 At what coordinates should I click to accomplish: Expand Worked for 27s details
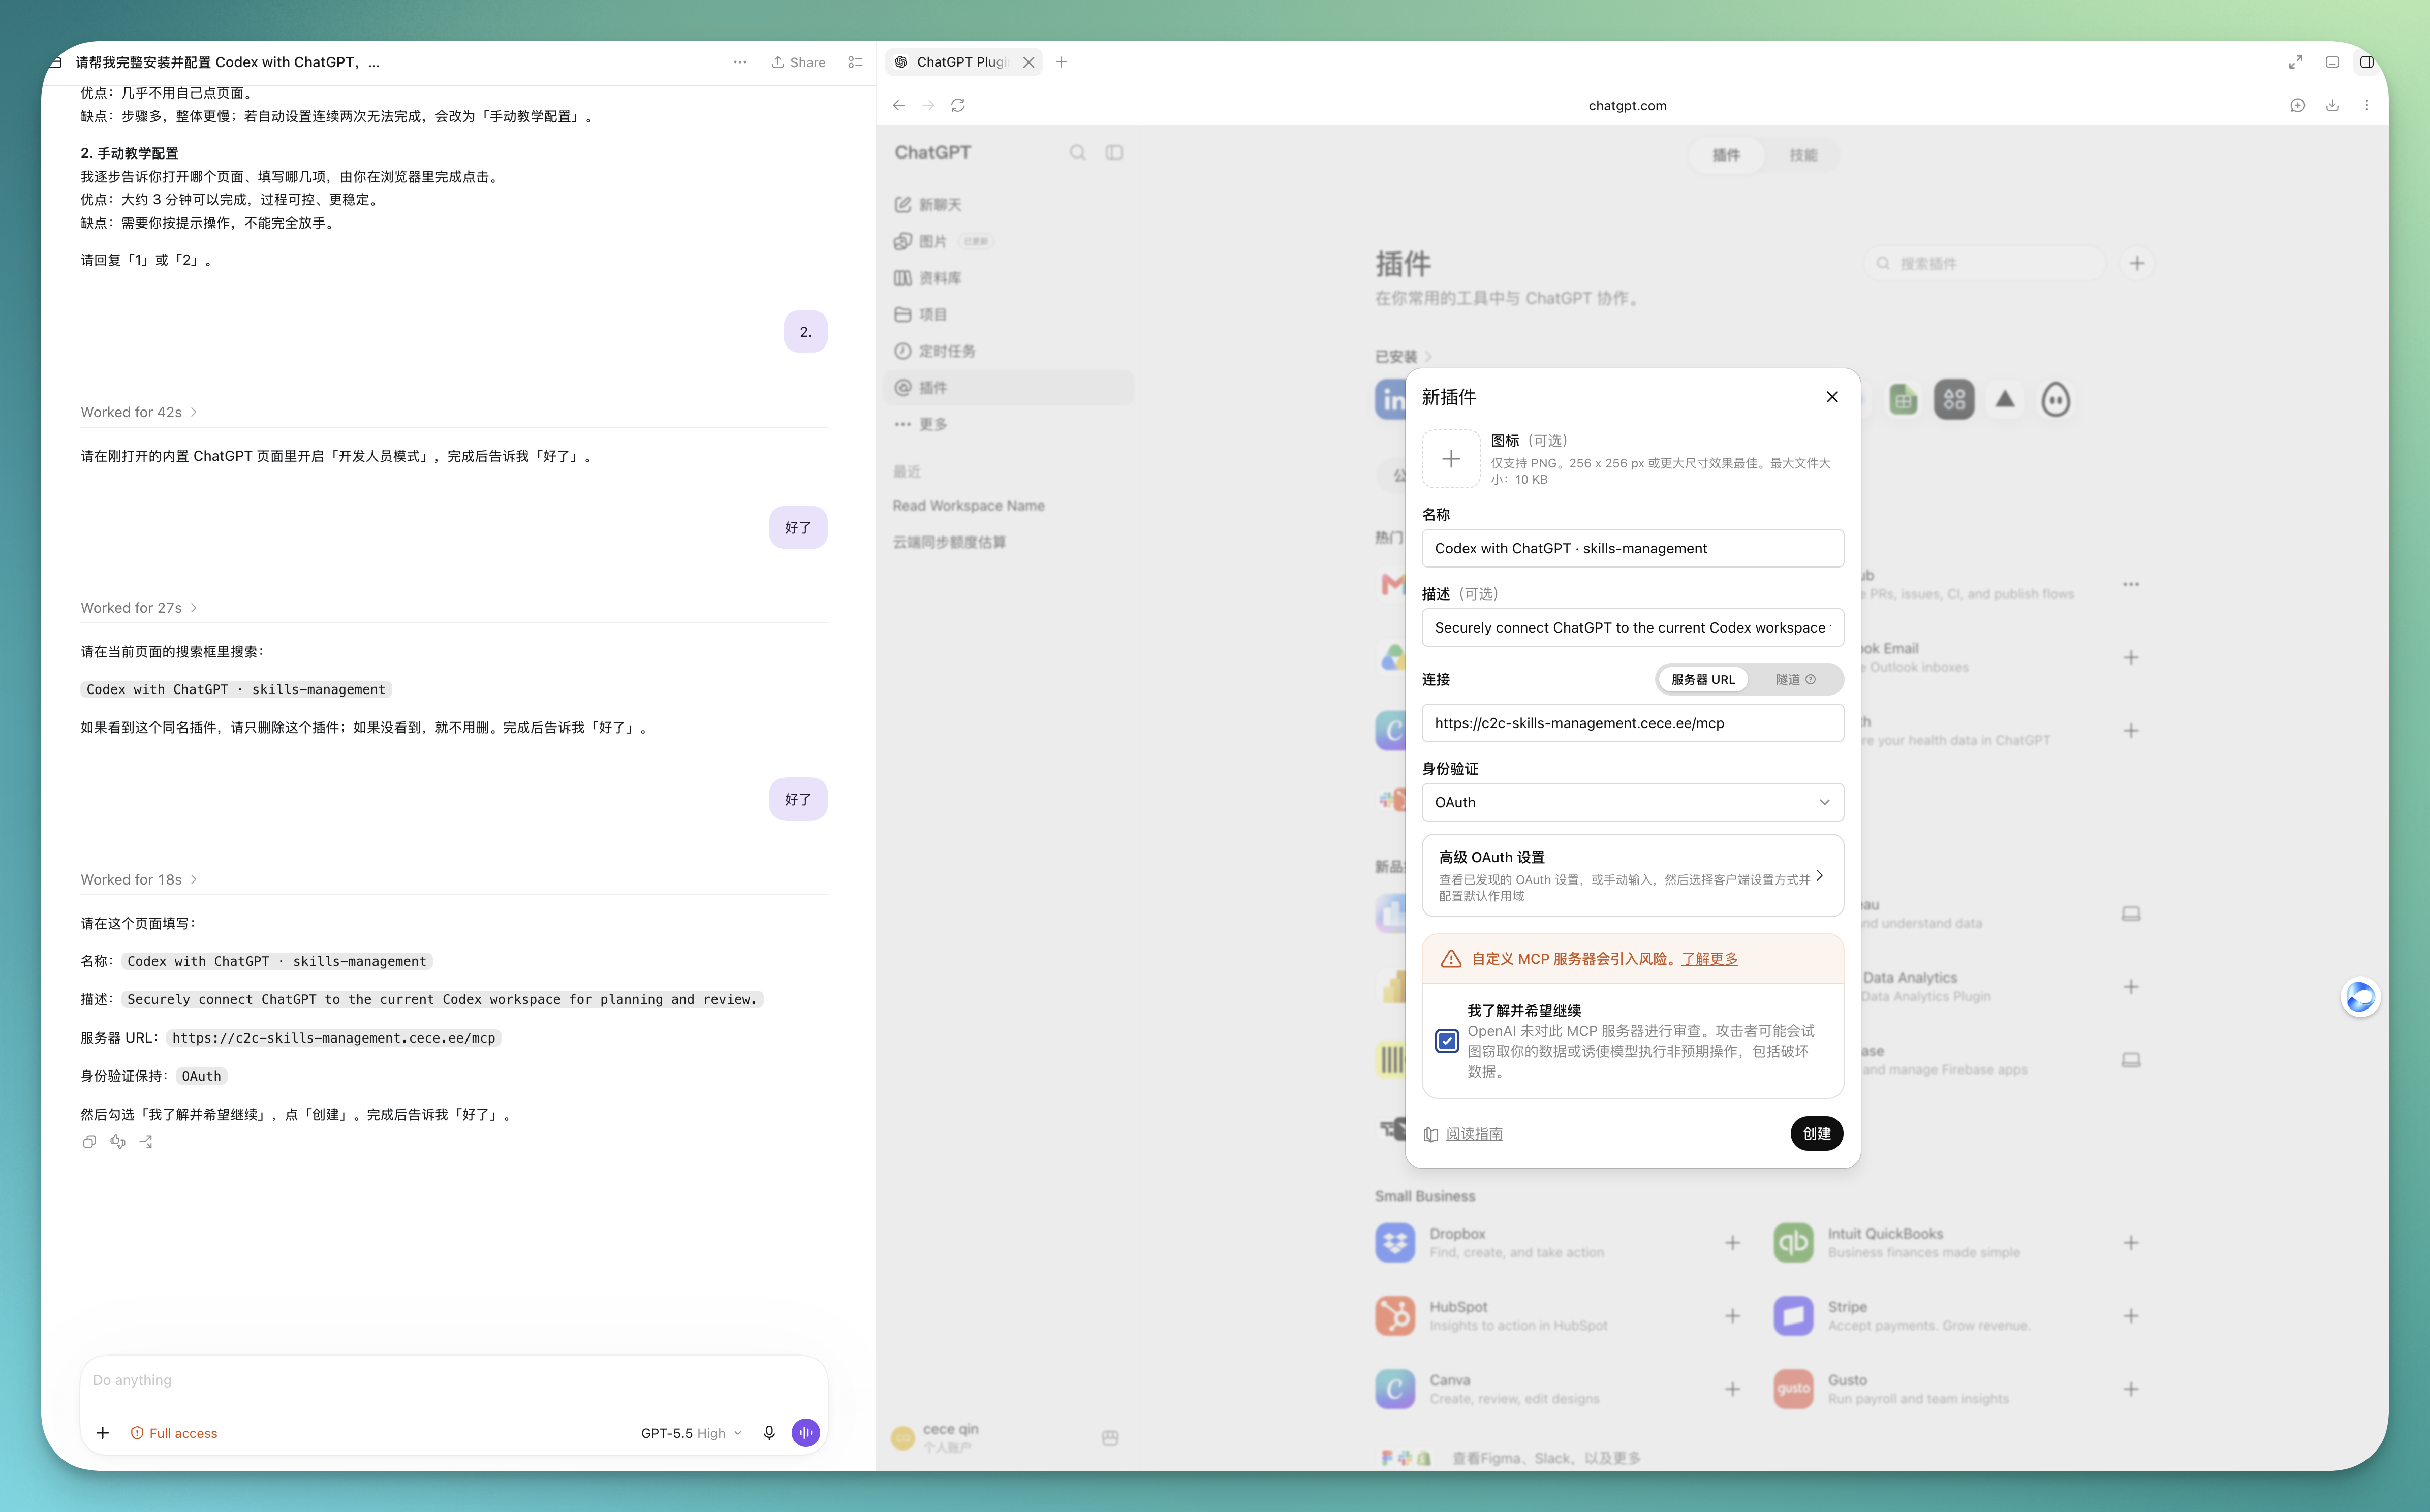coord(139,608)
